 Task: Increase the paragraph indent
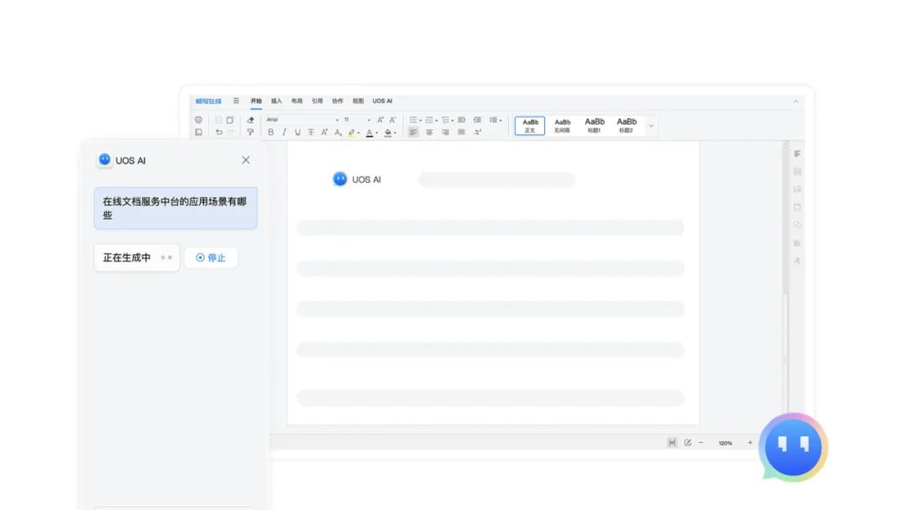click(477, 120)
